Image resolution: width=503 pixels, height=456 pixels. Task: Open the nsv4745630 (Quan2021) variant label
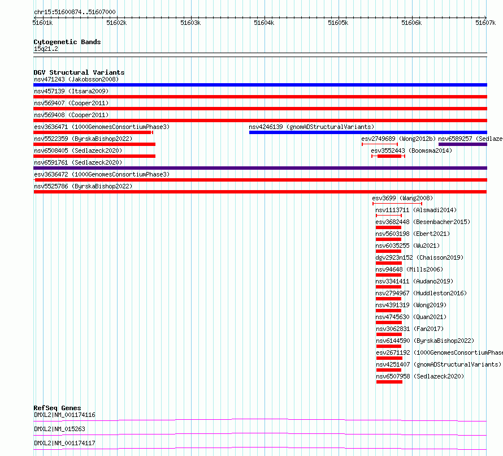pos(411,317)
